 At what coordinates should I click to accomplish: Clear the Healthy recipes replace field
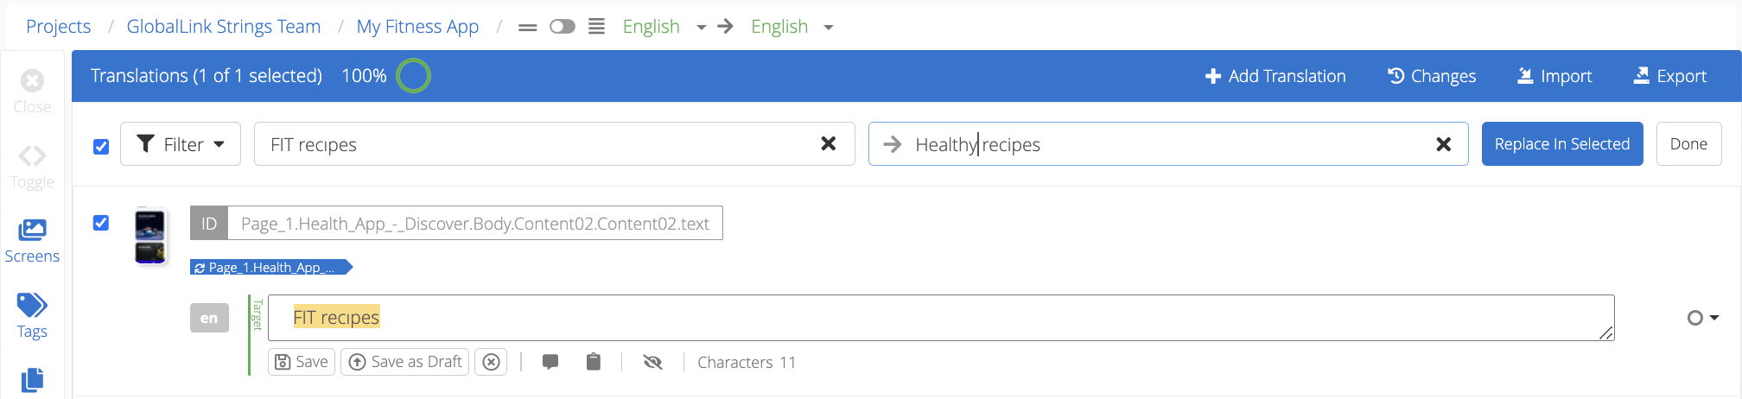pos(1443,144)
